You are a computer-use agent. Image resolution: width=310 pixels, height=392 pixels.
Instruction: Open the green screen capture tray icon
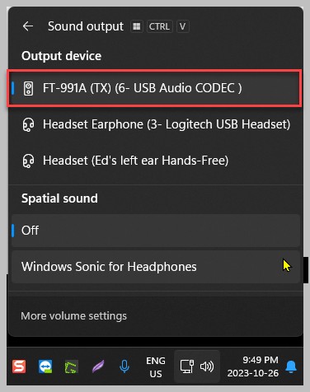click(x=72, y=366)
